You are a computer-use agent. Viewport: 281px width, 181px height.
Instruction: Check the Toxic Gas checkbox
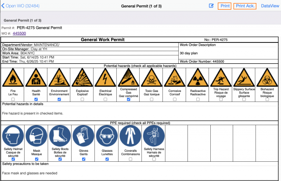[151, 99]
